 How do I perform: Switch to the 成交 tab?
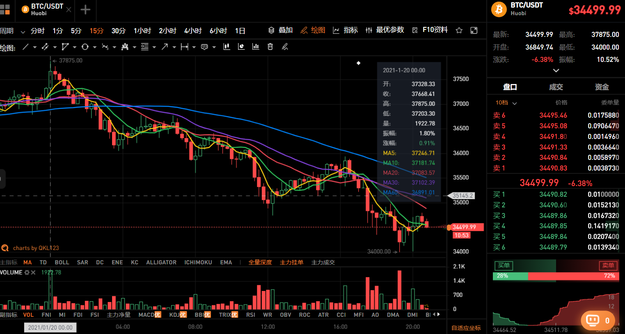point(556,87)
